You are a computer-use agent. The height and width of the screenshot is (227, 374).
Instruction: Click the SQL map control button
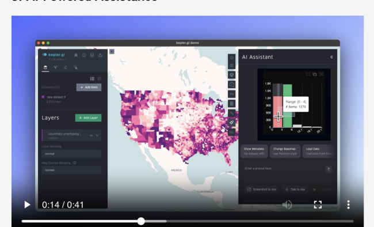(232, 132)
